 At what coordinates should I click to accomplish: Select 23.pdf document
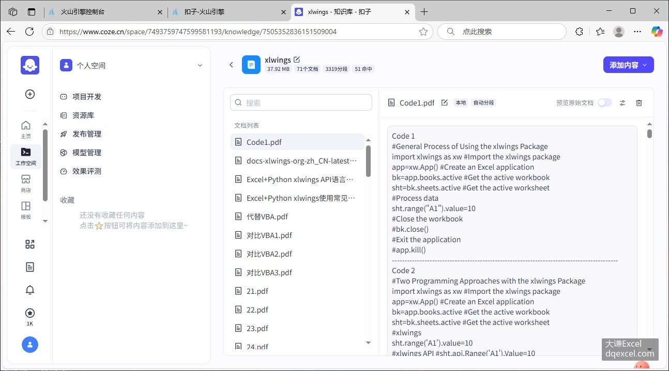[297, 329]
